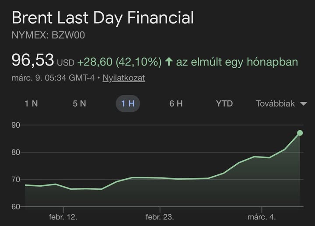Image resolution: width=315 pixels, height=226 pixels.
Task: Click the latest price dot on the chart
Action: point(300,133)
